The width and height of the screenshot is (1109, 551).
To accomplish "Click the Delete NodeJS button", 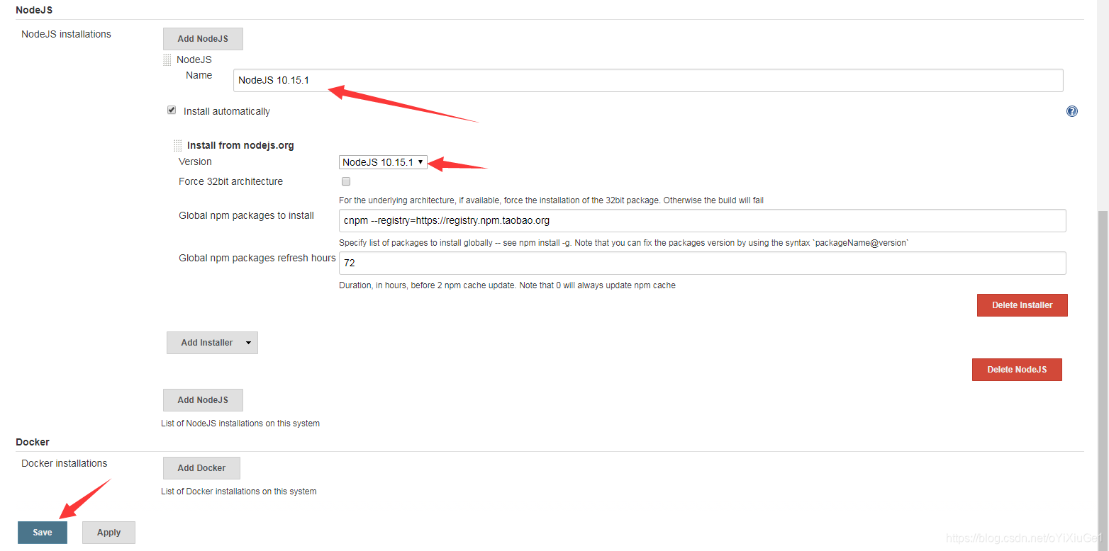I will (1017, 370).
